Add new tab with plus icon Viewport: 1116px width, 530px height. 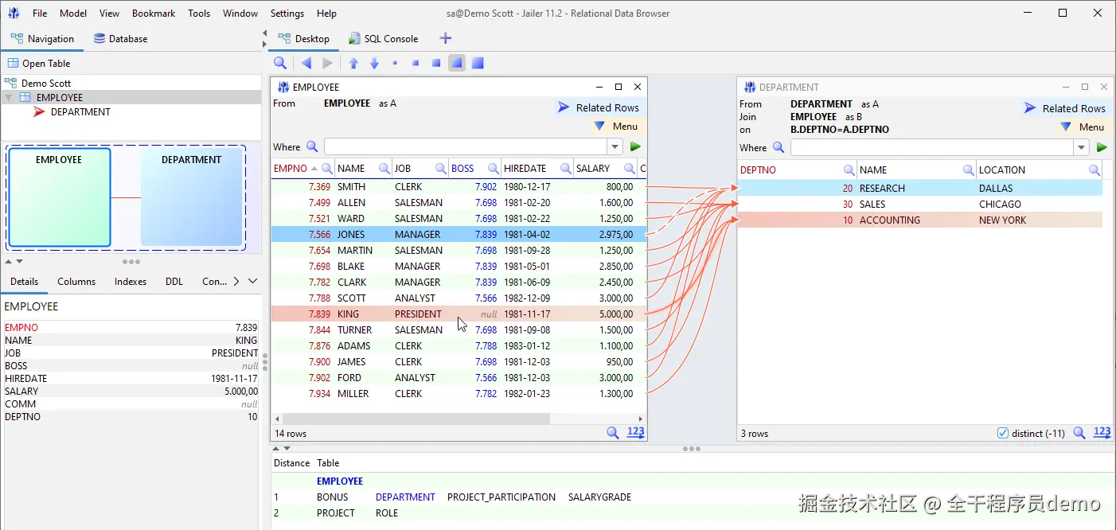446,38
